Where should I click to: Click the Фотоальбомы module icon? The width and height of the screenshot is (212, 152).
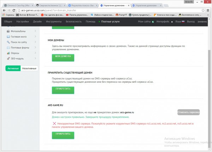[8, 31]
